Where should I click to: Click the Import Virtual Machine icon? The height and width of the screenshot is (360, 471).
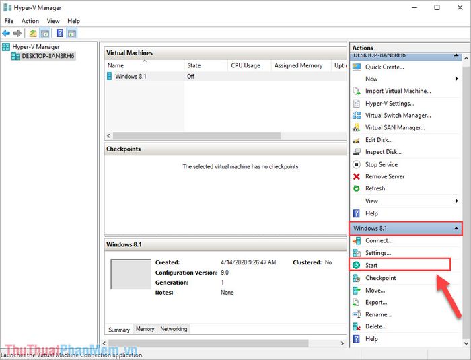click(357, 91)
